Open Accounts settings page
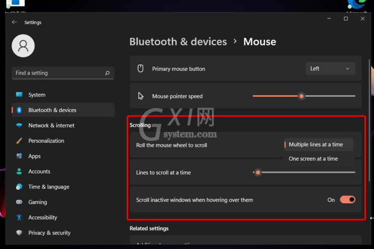Screen dimensions: 374x249 (63, 171)
